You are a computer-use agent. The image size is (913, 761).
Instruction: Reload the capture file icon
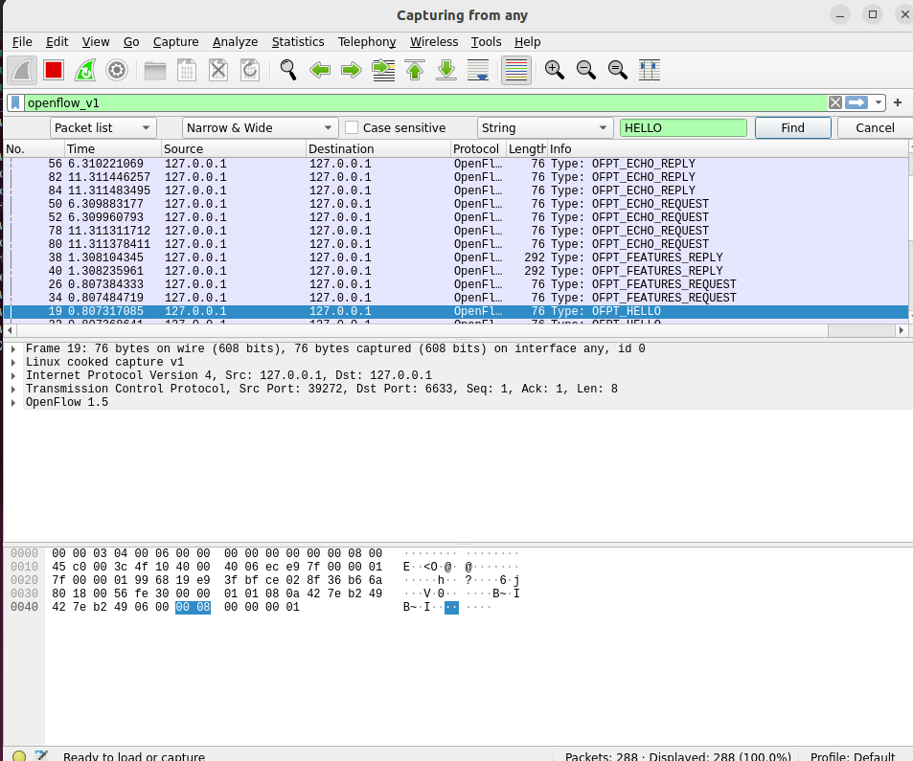[250, 71]
